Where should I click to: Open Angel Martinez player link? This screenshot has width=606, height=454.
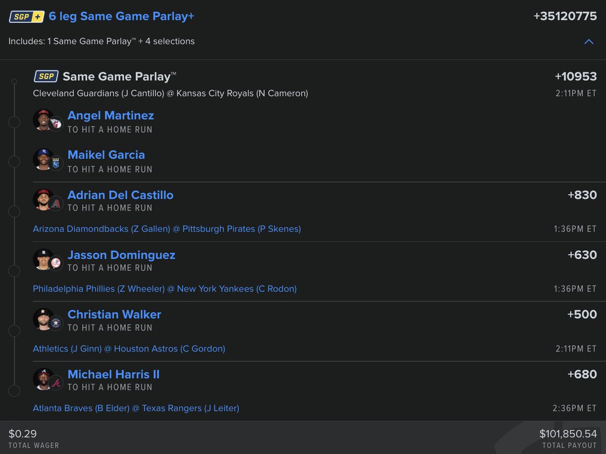click(x=111, y=116)
